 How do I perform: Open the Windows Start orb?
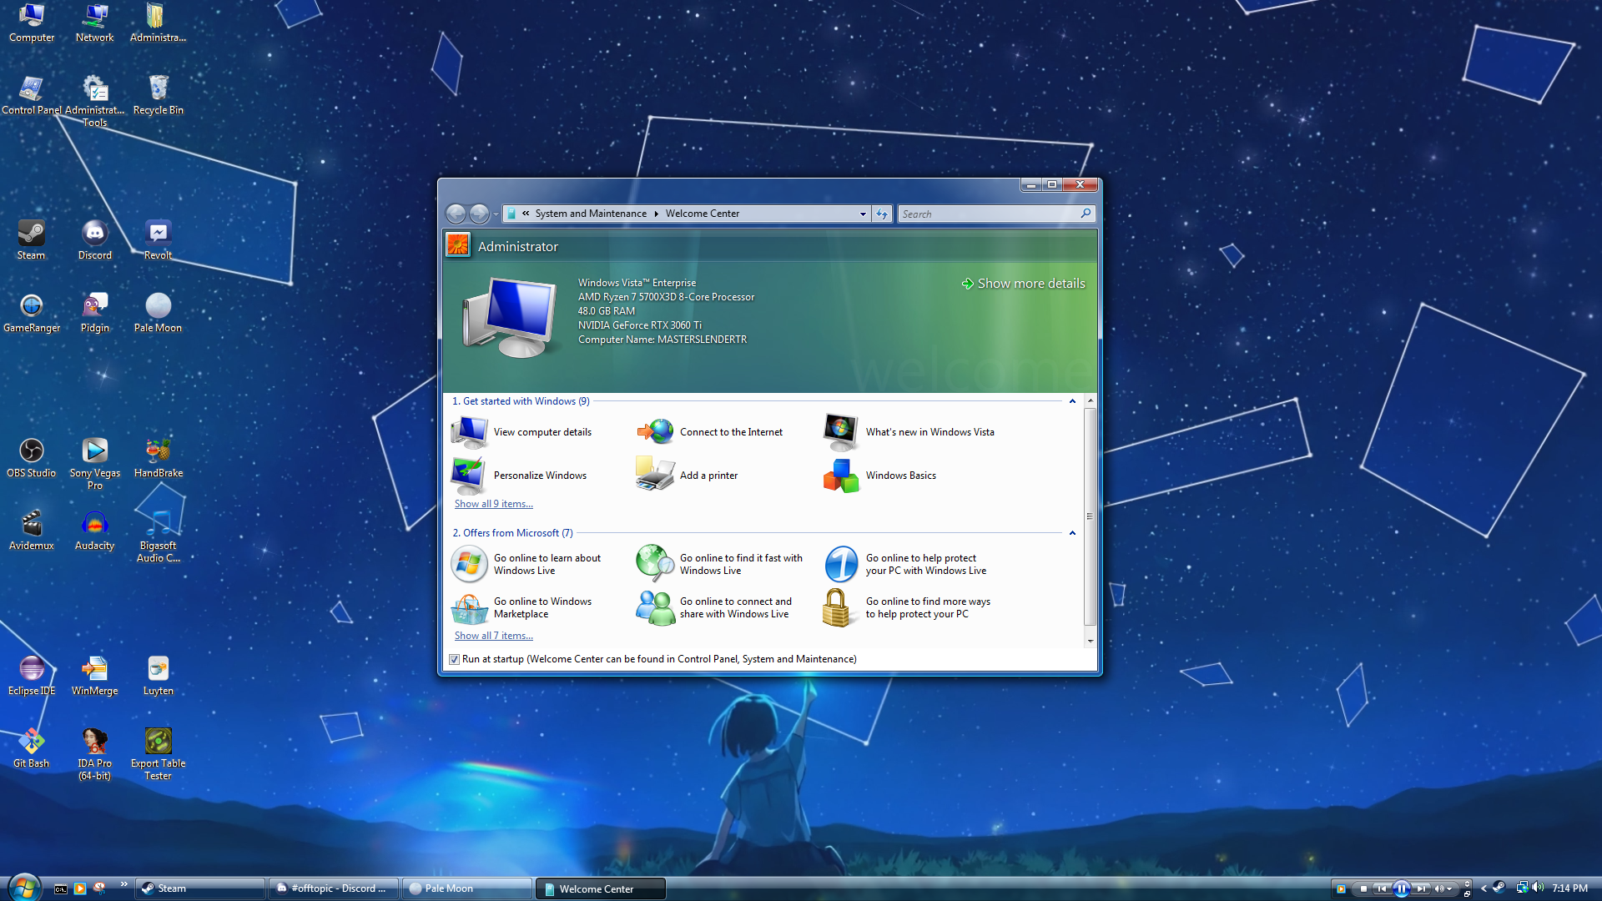pyautogui.click(x=23, y=886)
